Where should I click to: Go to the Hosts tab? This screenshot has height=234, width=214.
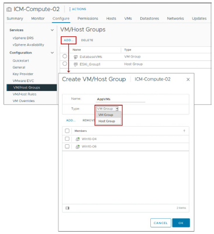(x=111, y=19)
